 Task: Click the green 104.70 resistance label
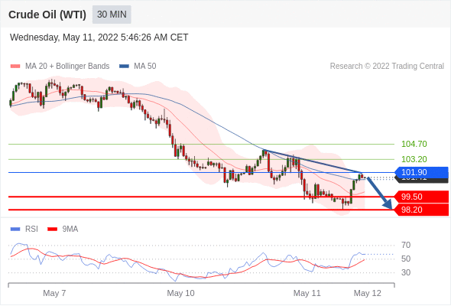[x=414, y=144]
